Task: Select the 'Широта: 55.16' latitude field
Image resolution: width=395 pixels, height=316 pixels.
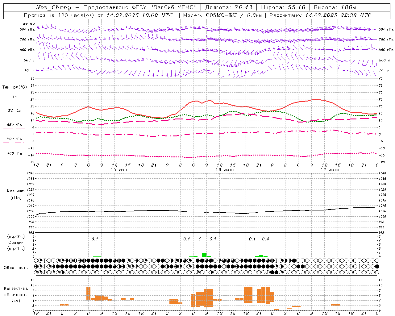Action: pyautogui.click(x=283, y=7)
